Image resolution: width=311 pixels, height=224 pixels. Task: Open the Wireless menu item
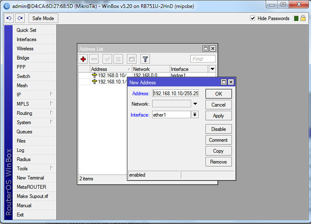point(25,49)
